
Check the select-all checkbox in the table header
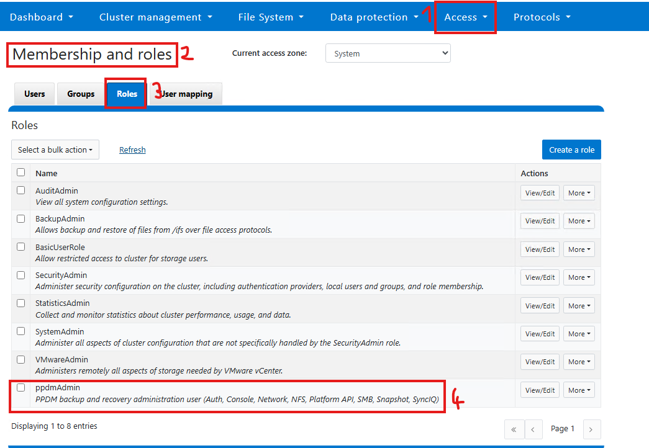[x=20, y=172]
